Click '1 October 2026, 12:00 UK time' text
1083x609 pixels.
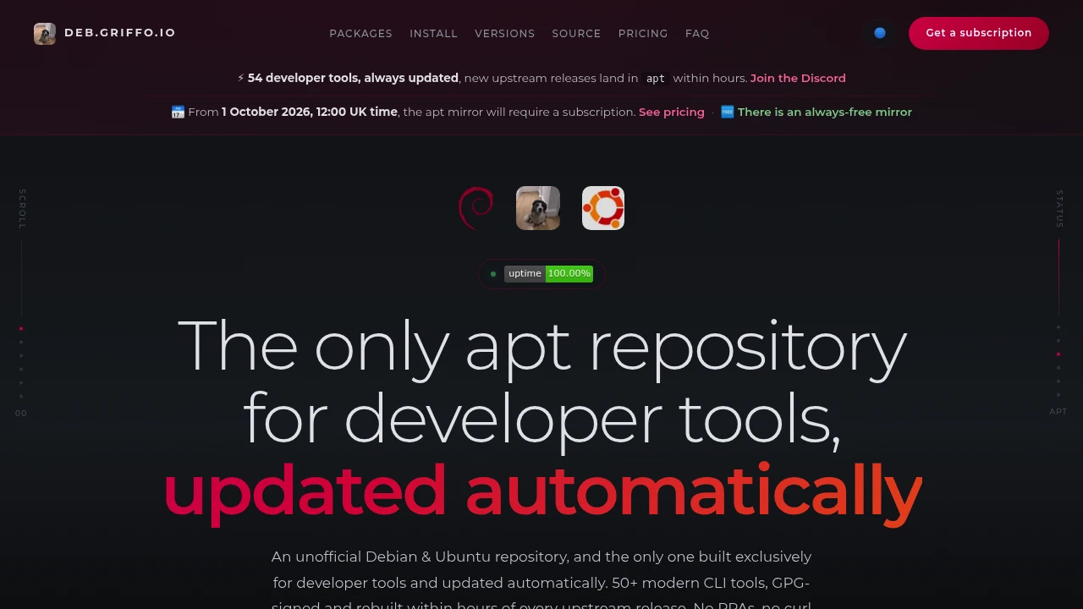click(310, 112)
